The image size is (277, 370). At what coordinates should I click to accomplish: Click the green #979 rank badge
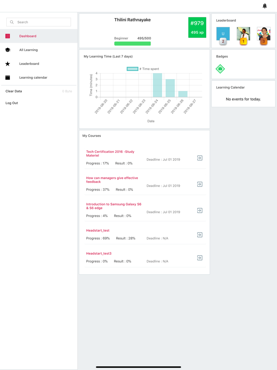tap(197, 27)
